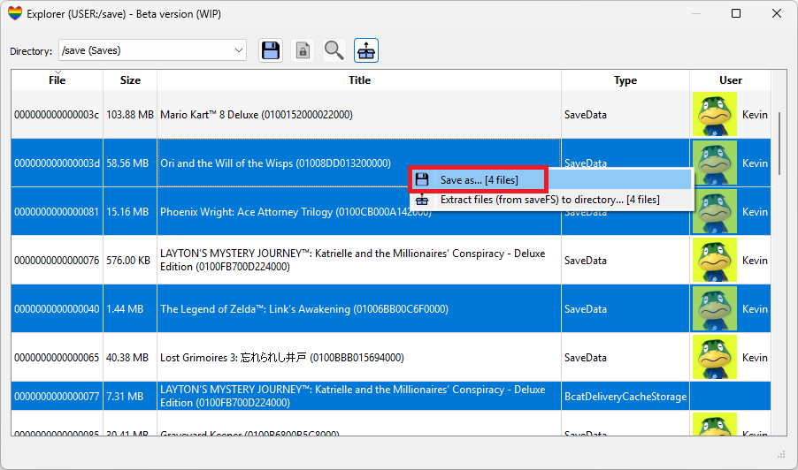Click the padlock file toolbar icon
The width and height of the screenshot is (798, 470).
click(303, 51)
